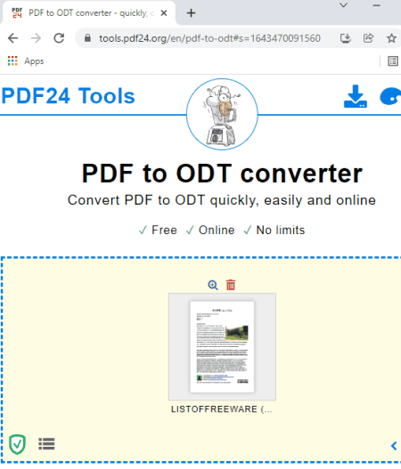Expand the side panel arrow
This screenshot has height=469, width=401.
[394, 446]
